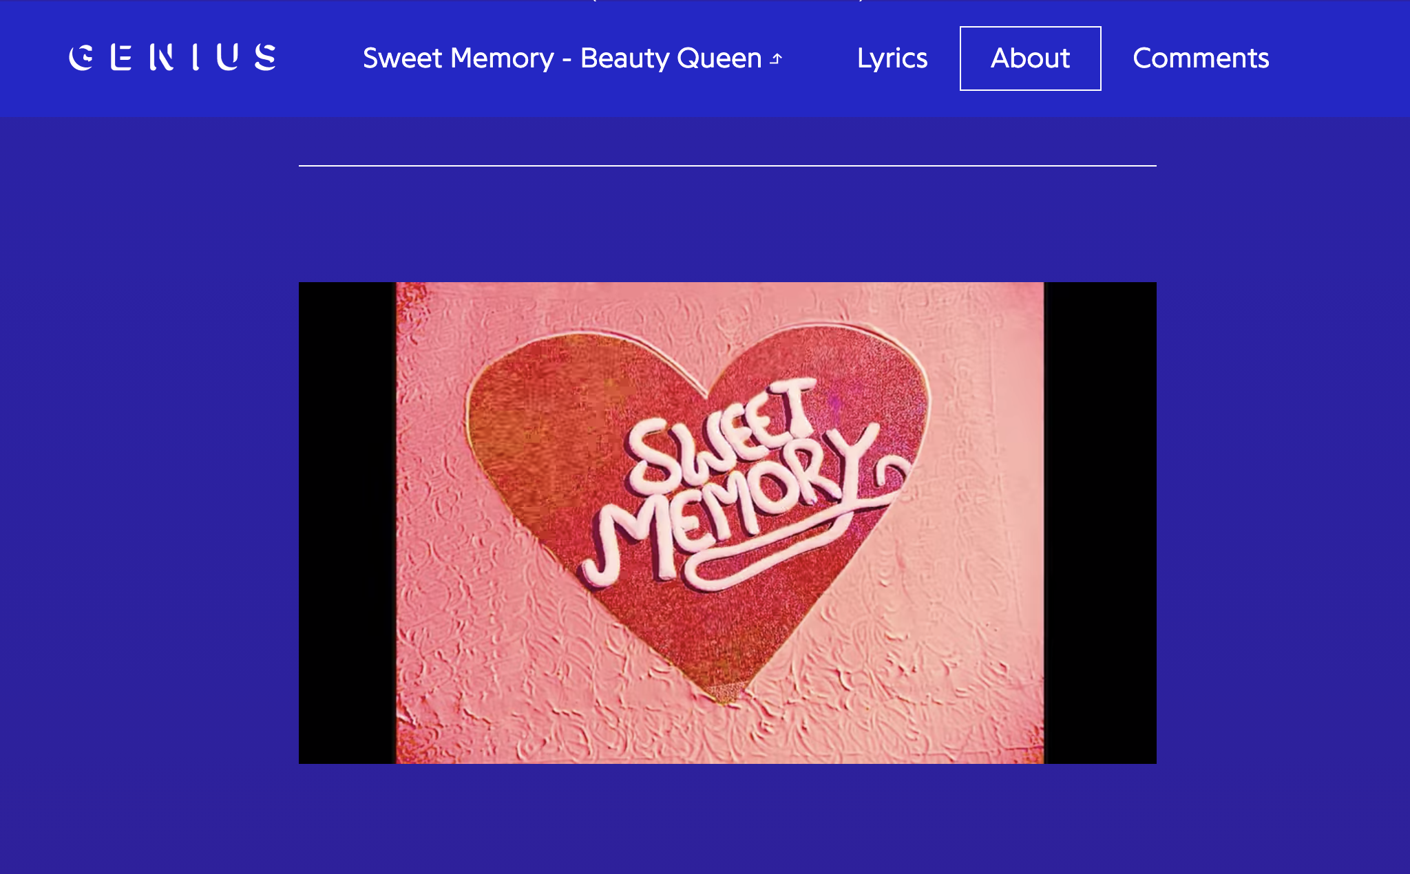Jump to the Comments section

coord(1201,58)
